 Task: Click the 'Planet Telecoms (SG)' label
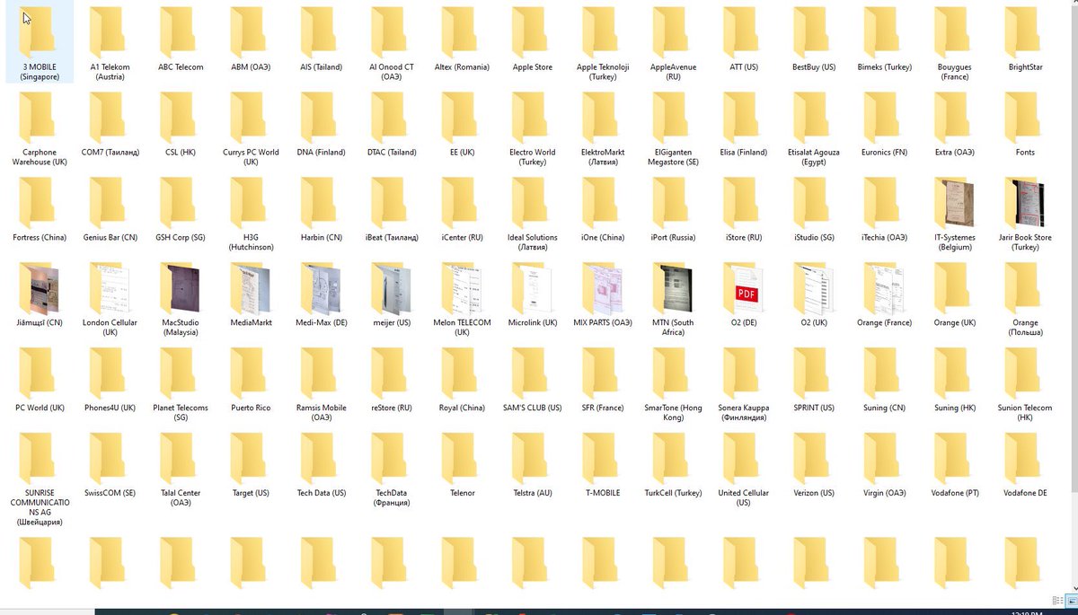[x=180, y=413]
